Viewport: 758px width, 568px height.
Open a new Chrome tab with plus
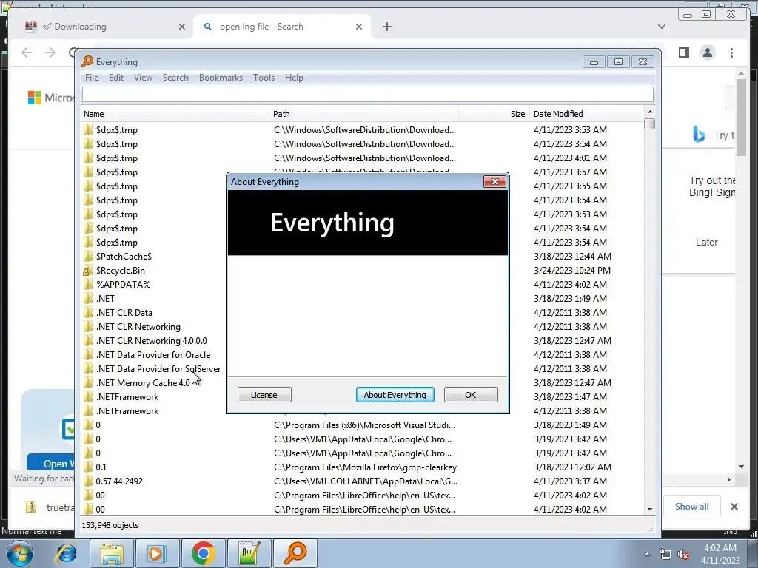click(x=386, y=27)
